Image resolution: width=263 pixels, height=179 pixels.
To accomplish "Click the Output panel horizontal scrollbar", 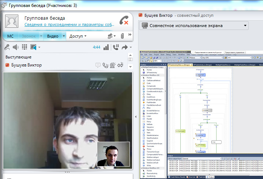I will coord(210,175).
